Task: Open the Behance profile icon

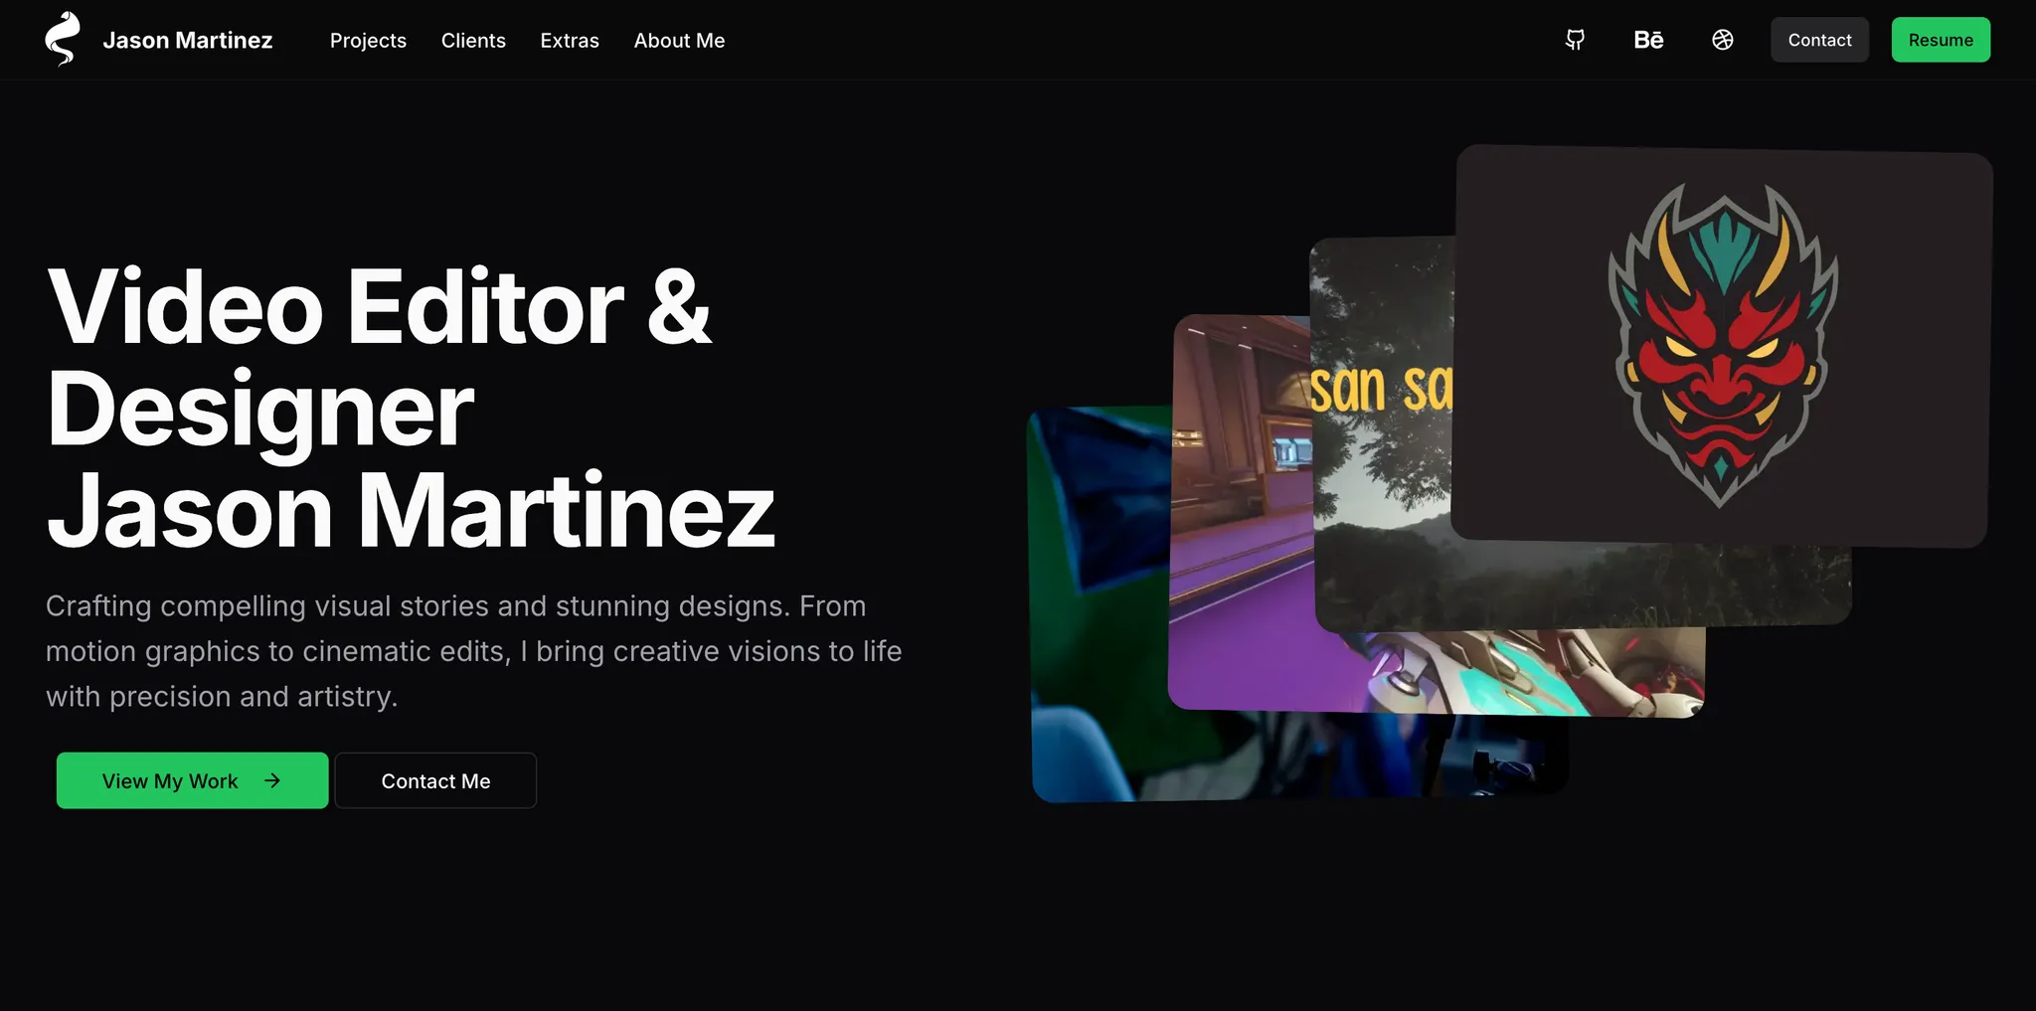Action: [1648, 40]
